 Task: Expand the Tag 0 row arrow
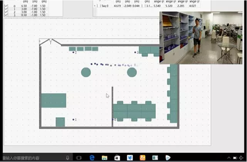(x=95, y=6)
